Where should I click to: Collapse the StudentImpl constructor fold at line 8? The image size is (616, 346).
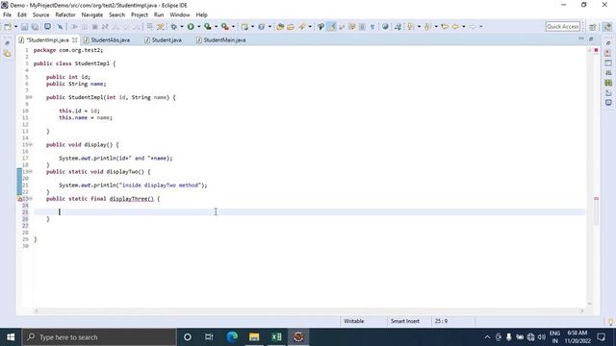coord(31,97)
